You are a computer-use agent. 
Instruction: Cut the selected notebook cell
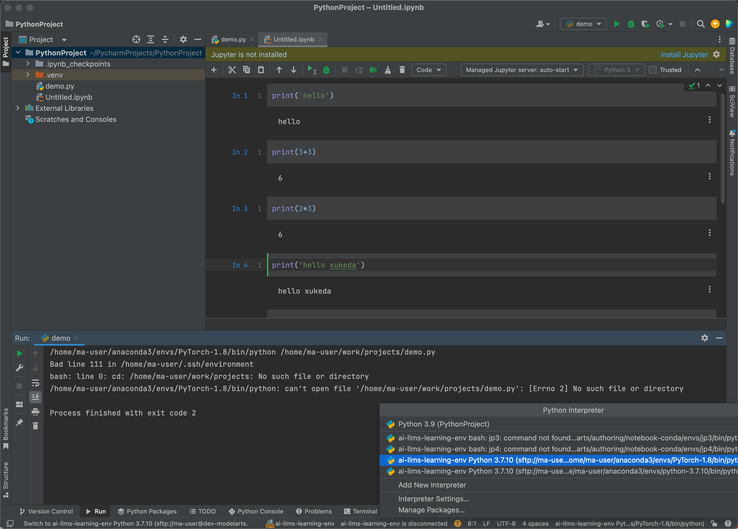[232, 70]
